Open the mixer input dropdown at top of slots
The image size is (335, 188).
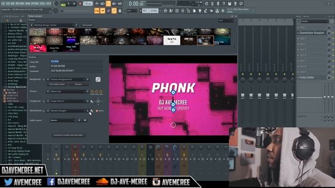315,21
